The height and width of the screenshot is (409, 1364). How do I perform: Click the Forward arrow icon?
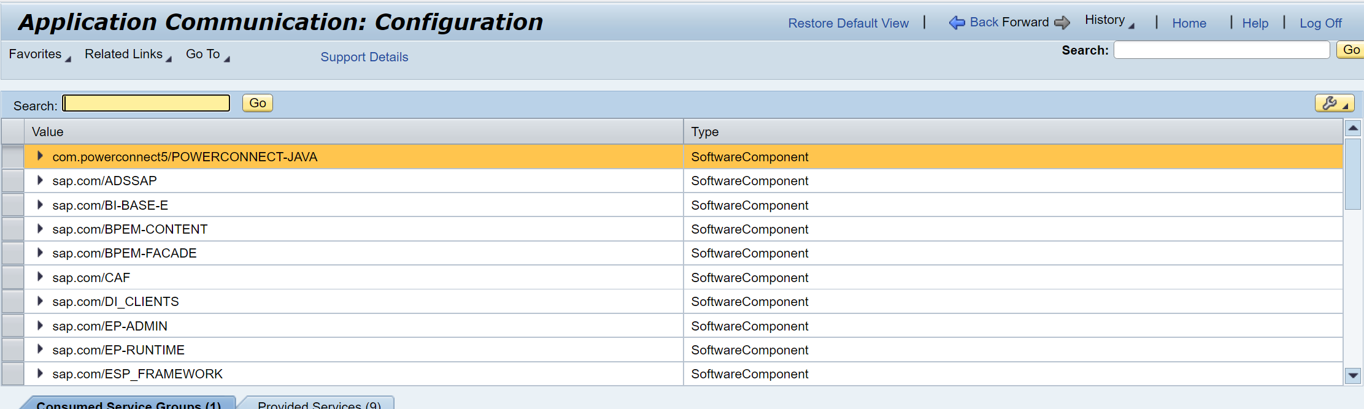pyautogui.click(x=1062, y=23)
